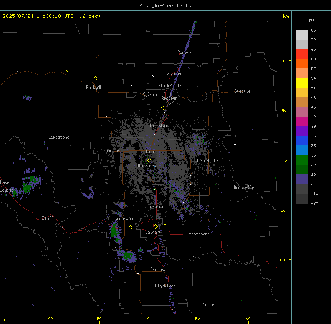The image size is (331, 324).
Task: Click the yellow diamond marker south of RedDeer
Action: (x=164, y=108)
